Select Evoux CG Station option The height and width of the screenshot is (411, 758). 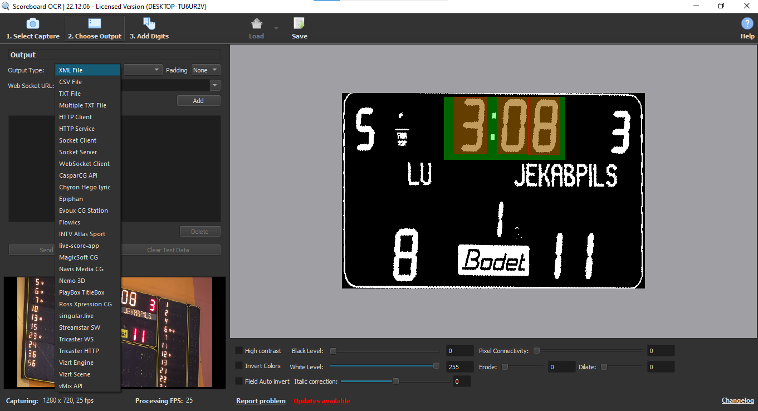[x=87, y=211]
